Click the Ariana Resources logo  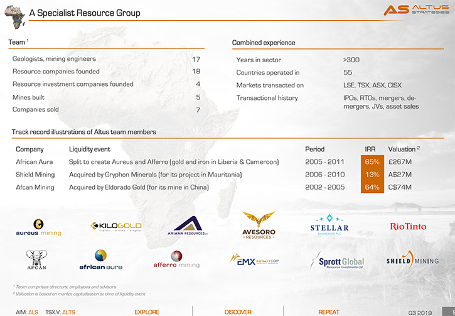click(188, 226)
